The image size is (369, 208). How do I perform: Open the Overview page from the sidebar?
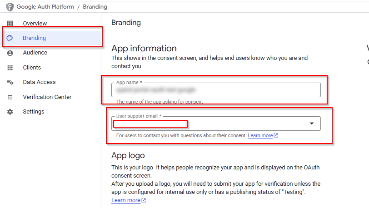(x=35, y=24)
